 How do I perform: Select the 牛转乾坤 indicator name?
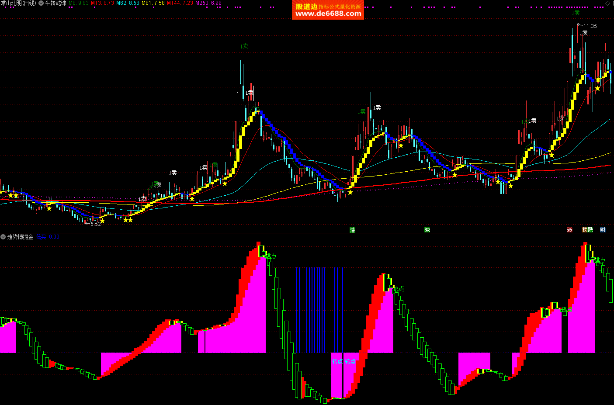click(56, 3)
